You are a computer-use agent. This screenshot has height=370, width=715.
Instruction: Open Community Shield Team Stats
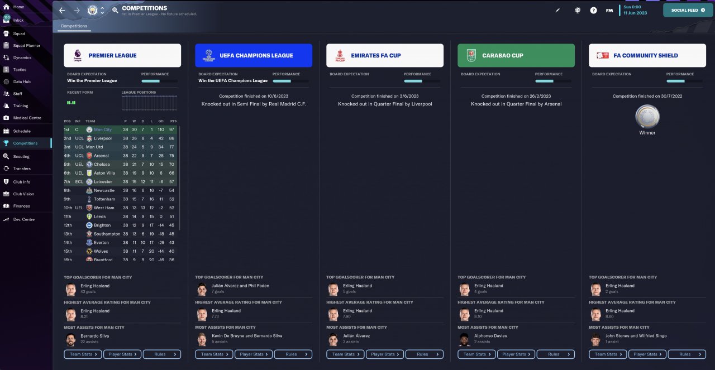(608, 354)
